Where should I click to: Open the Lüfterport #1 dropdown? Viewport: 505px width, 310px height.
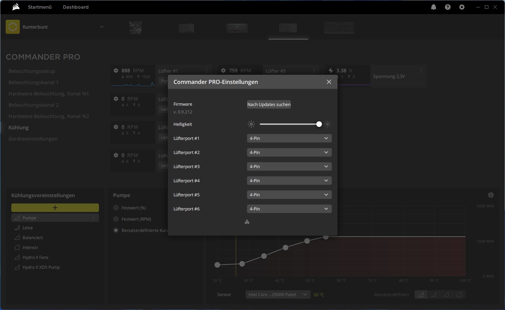[x=289, y=138]
